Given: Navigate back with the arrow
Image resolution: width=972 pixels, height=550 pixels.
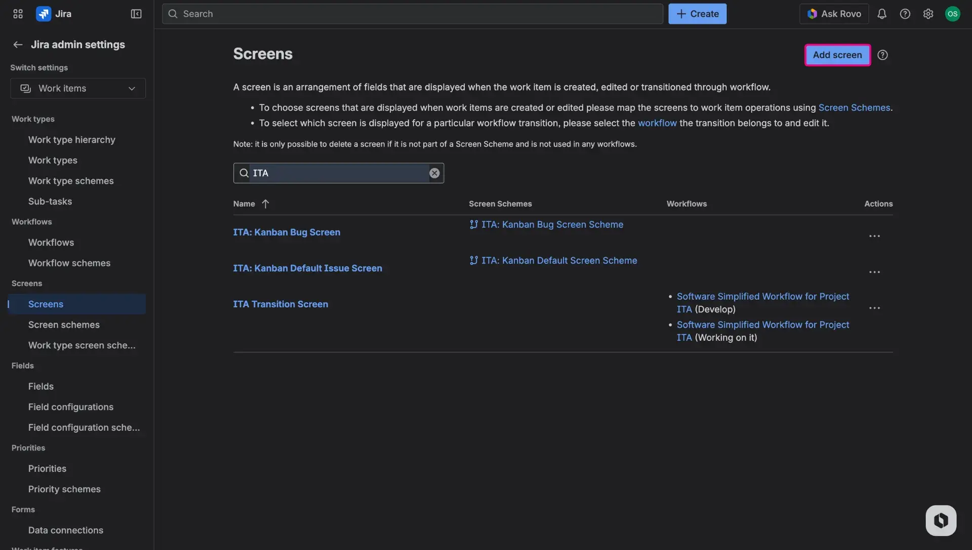Looking at the screenshot, I should (x=18, y=44).
